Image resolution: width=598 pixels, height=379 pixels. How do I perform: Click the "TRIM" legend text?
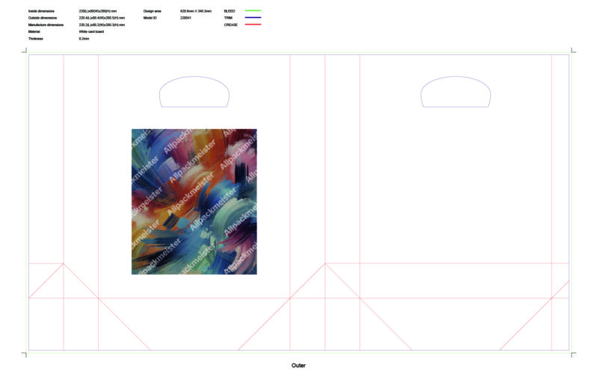click(x=228, y=18)
